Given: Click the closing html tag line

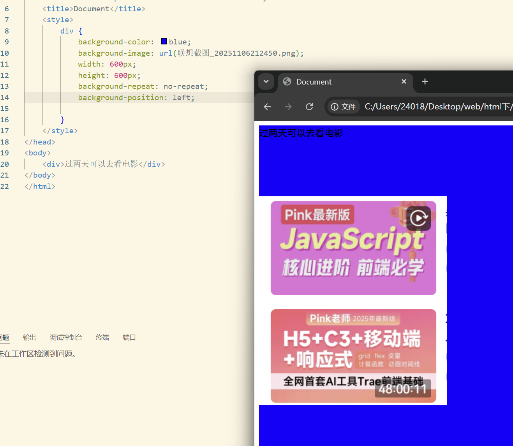Looking at the screenshot, I should point(40,186).
